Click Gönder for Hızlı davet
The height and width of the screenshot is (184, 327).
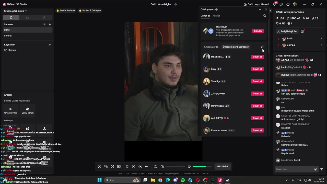(258, 31)
